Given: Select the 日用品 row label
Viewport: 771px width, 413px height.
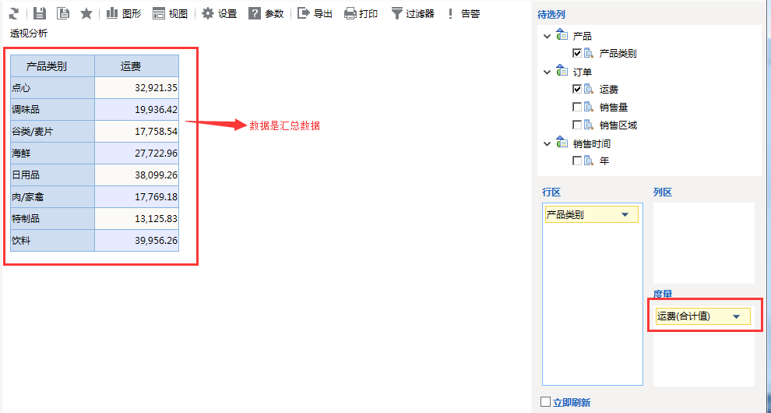Looking at the screenshot, I should click(x=53, y=175).
